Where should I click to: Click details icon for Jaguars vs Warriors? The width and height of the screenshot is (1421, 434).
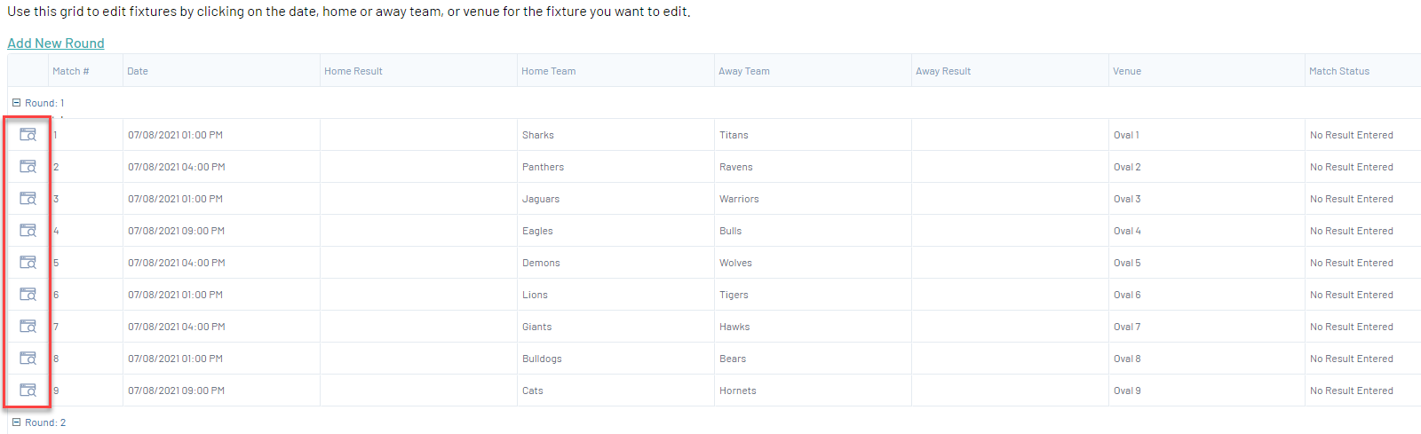coord(28,199)
